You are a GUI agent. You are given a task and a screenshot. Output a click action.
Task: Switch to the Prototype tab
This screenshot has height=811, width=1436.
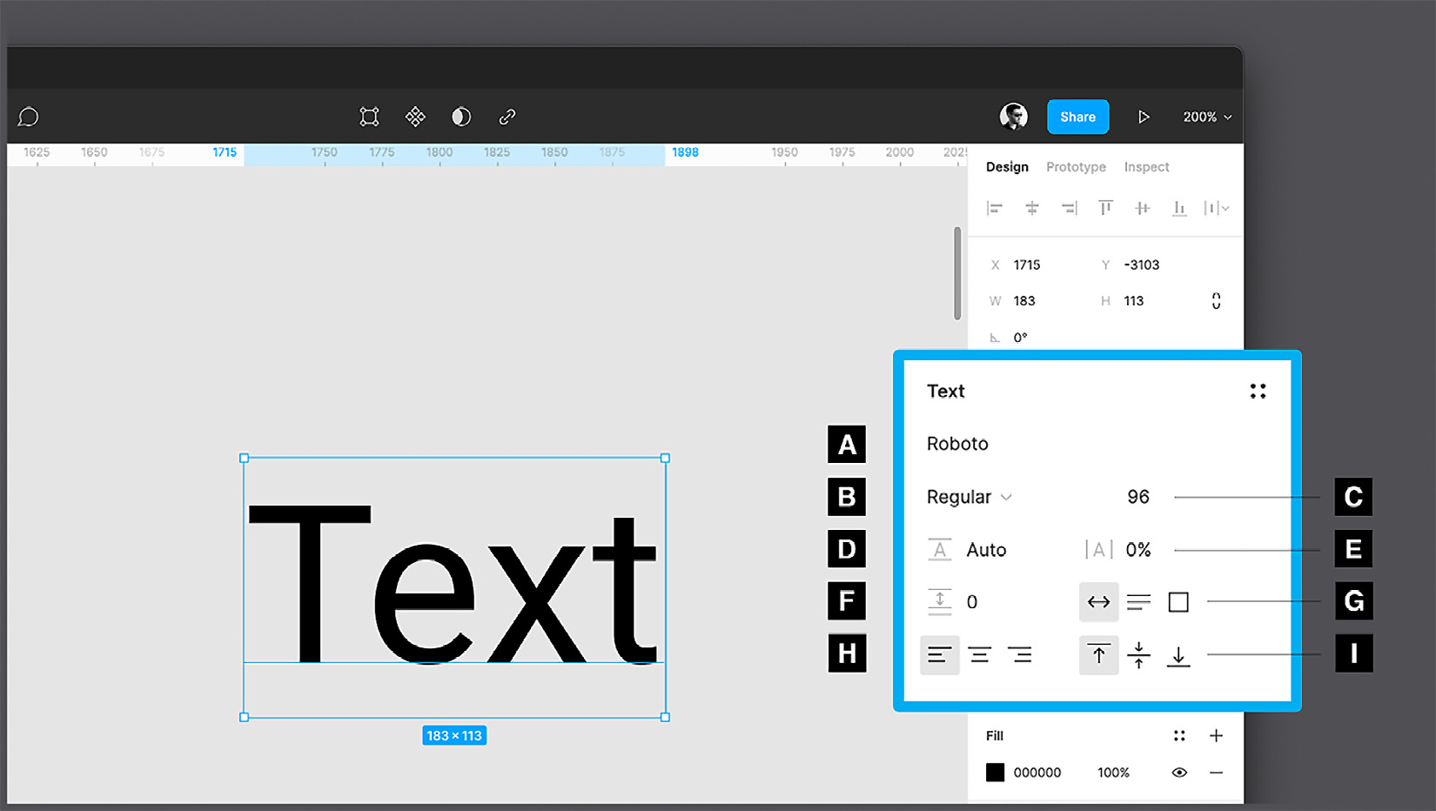(1076, 166)
